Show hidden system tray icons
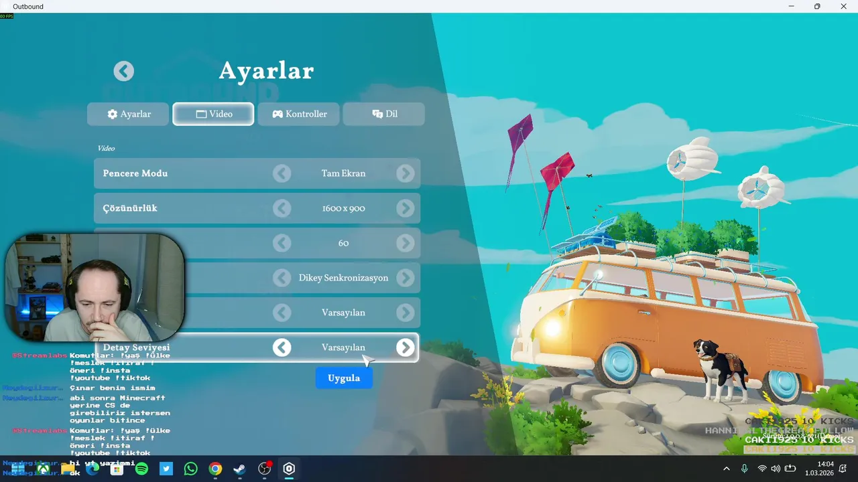Screen dimensions: 858x482 coord(726,469)
